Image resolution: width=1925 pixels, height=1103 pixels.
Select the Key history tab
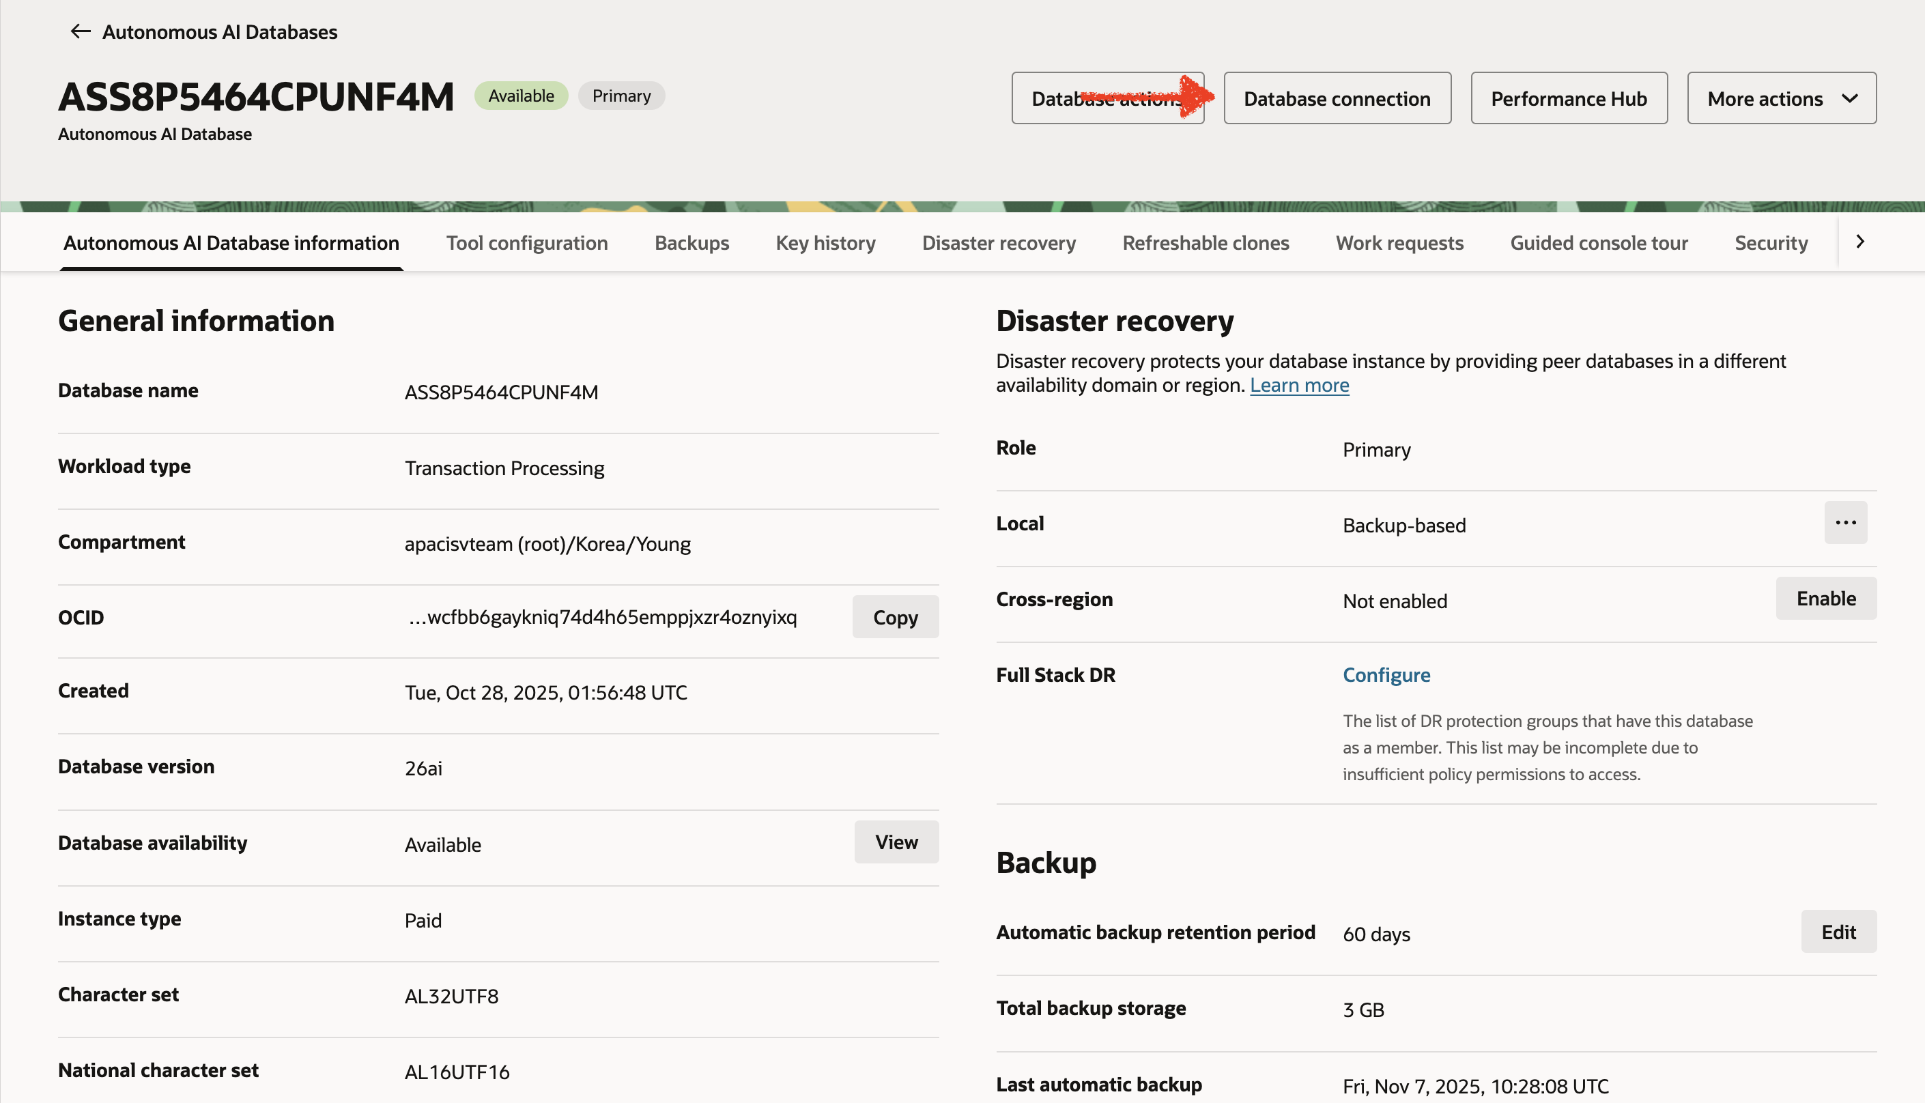[x=825, y=243]
